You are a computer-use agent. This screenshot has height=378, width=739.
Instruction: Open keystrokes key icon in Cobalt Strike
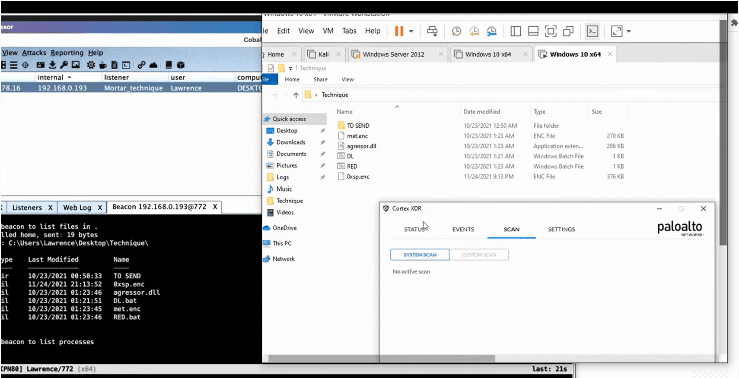(64, 65)
